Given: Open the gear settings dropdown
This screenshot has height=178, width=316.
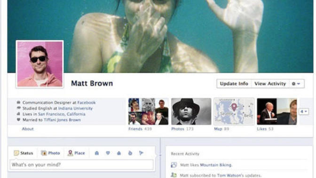Looking at the screenshot, I should pyautogui.click(x=296, y=83).
